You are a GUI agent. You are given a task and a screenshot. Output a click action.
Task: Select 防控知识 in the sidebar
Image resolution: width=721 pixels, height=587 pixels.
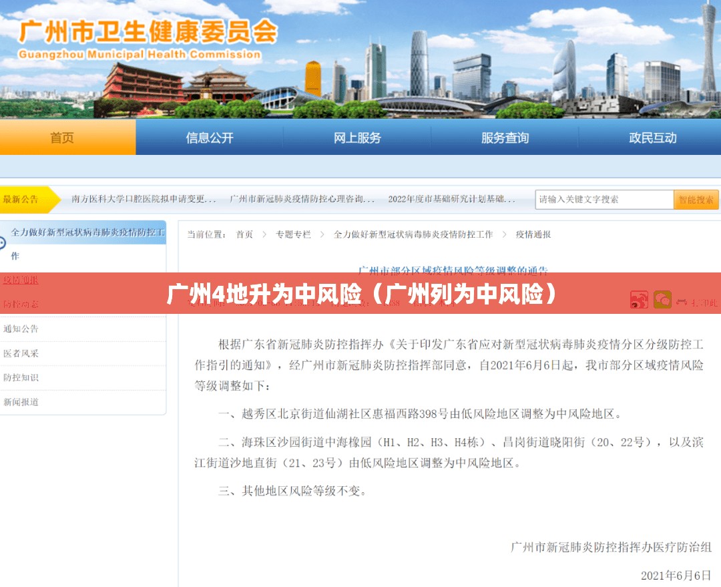tap(21, 377)
